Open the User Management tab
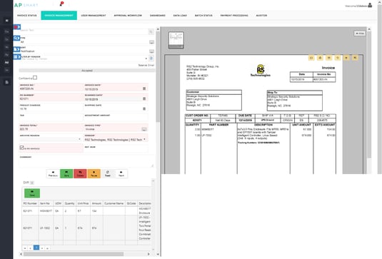Viewport: 382px width, 259px height. point(94,15)
